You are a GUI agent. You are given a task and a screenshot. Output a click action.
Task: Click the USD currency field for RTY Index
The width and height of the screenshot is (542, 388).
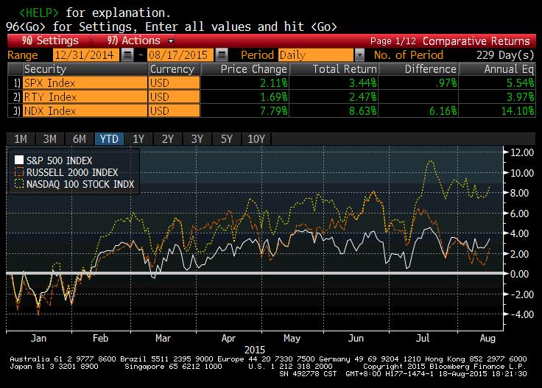174,96
